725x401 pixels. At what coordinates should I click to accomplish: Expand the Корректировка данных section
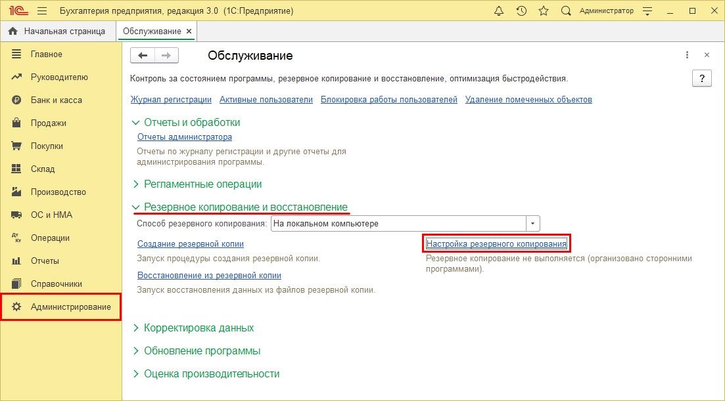[x=199, y=327]
